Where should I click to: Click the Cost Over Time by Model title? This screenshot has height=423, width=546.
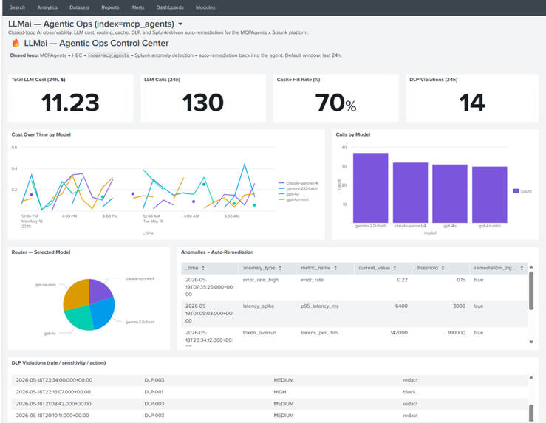pyautogui.click(x=41, y=134)
